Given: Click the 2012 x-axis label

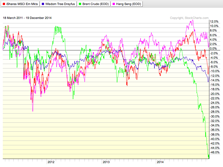Looking at the screenshot, I should tap(51, 162).
